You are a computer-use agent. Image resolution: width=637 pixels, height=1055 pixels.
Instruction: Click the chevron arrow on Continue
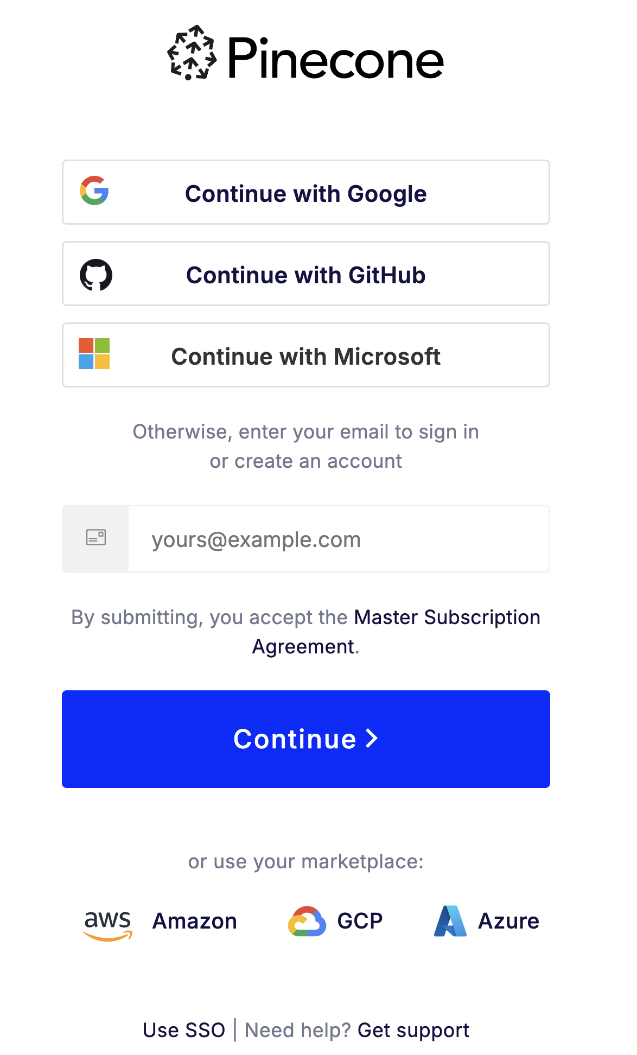(372, 739)
